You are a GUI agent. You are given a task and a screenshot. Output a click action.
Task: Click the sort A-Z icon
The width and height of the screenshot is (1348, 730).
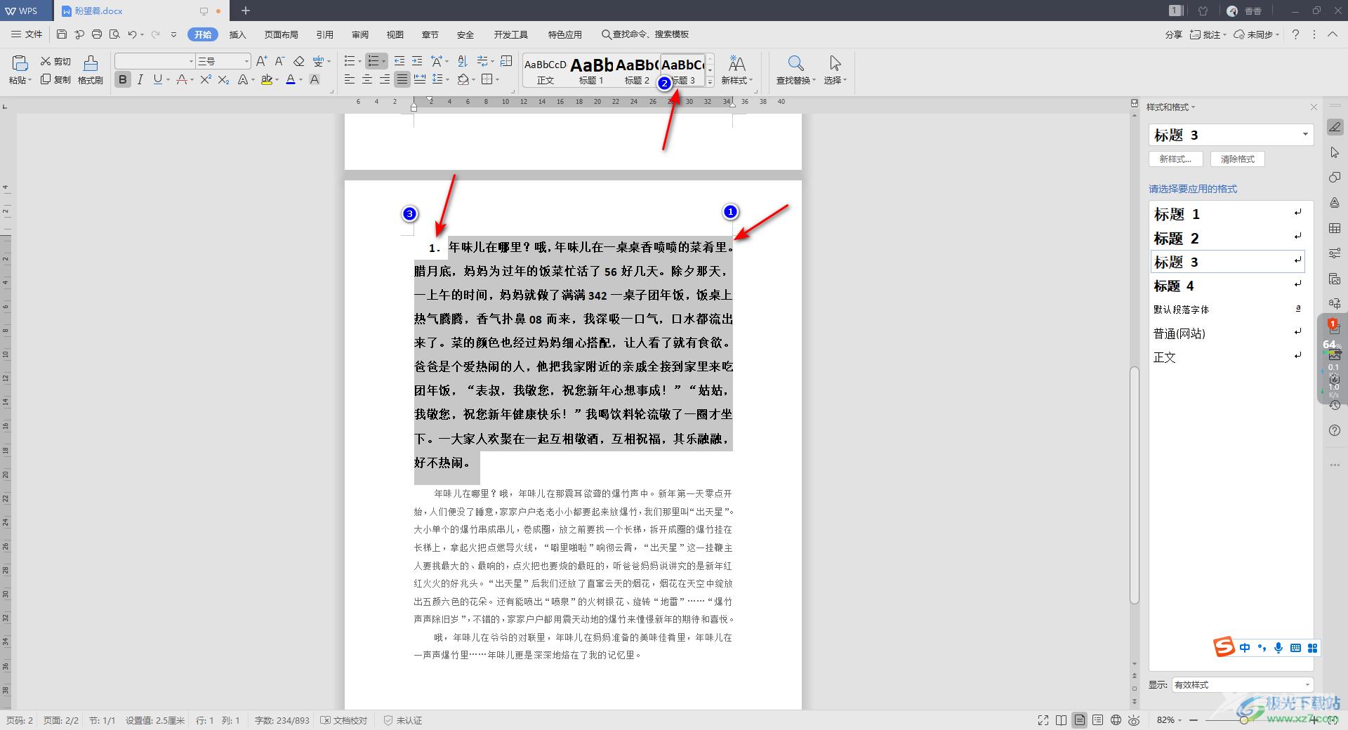[462, 61]
